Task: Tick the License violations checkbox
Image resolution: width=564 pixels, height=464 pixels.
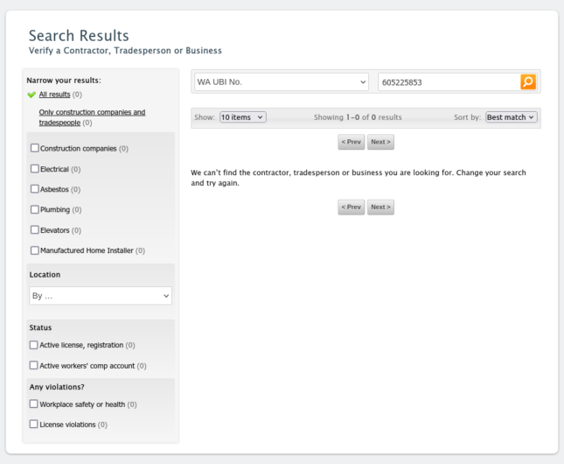Action: (x=34, y=425)
